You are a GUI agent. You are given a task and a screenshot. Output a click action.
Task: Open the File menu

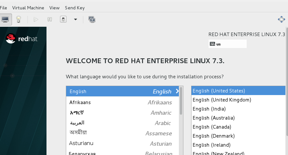coord(3,8)
